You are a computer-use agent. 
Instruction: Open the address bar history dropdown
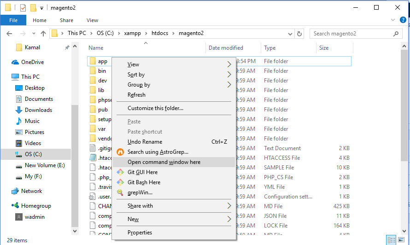coord(290,34)
